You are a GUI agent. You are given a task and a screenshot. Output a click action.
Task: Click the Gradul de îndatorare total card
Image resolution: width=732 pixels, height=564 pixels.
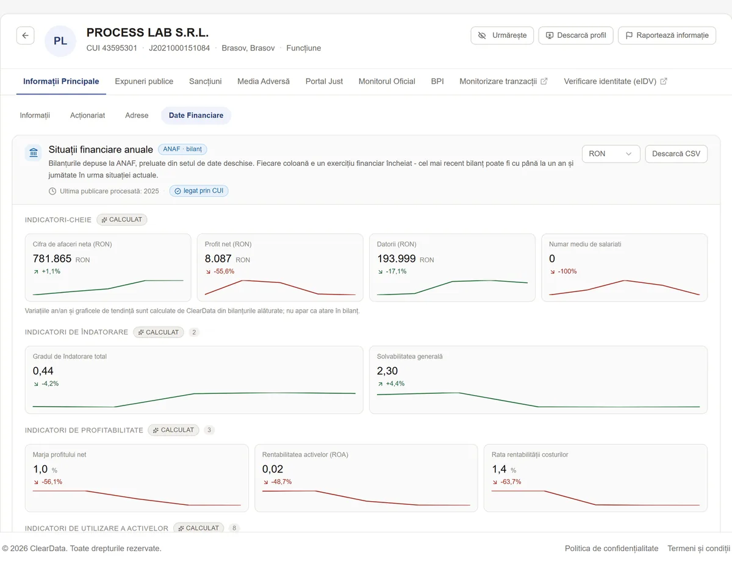pyautogui.click(x=194, y=380)
